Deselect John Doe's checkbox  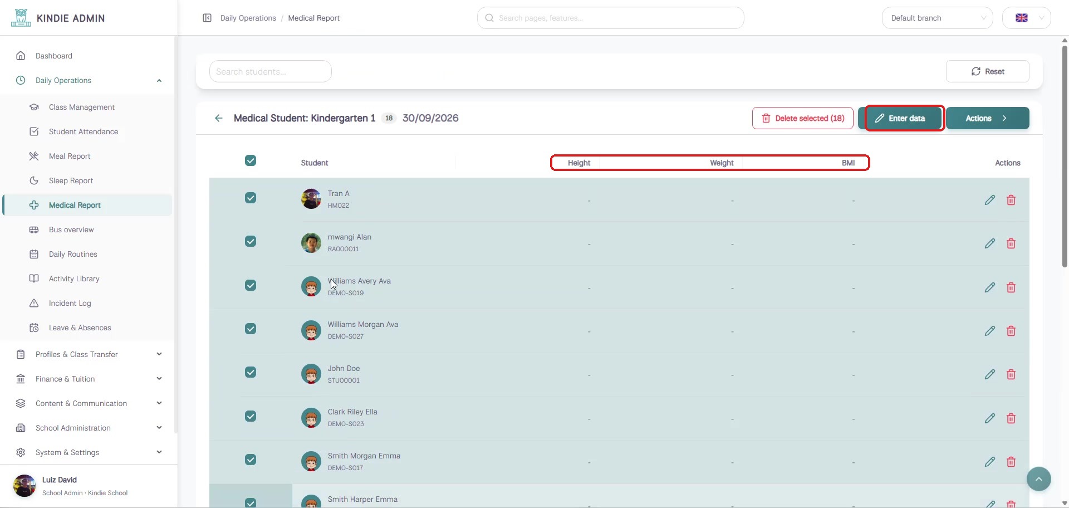[x=251, y=372]
